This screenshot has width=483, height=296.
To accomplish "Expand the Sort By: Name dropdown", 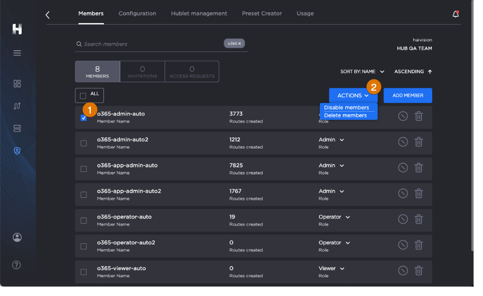I will pos(362,72).
